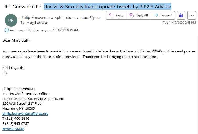
Task: Click the PB sender avatar
Action: click(11, 20)
